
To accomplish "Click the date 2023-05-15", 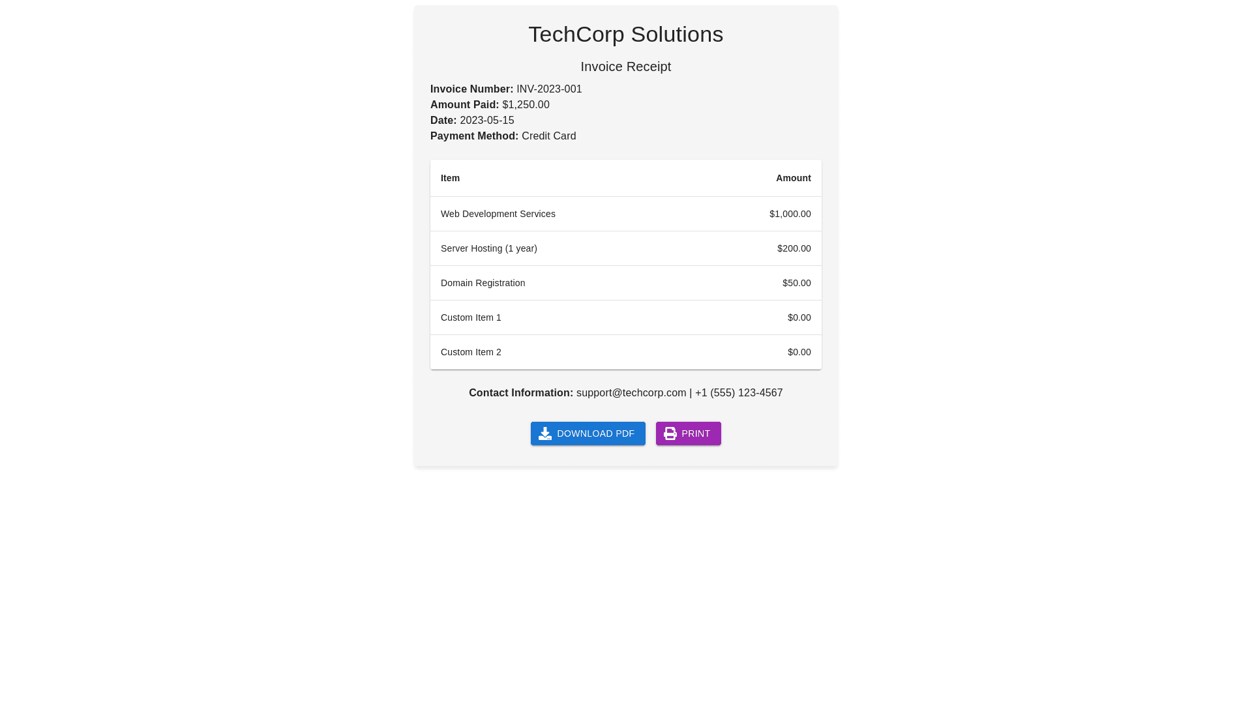I will [486, 121].
